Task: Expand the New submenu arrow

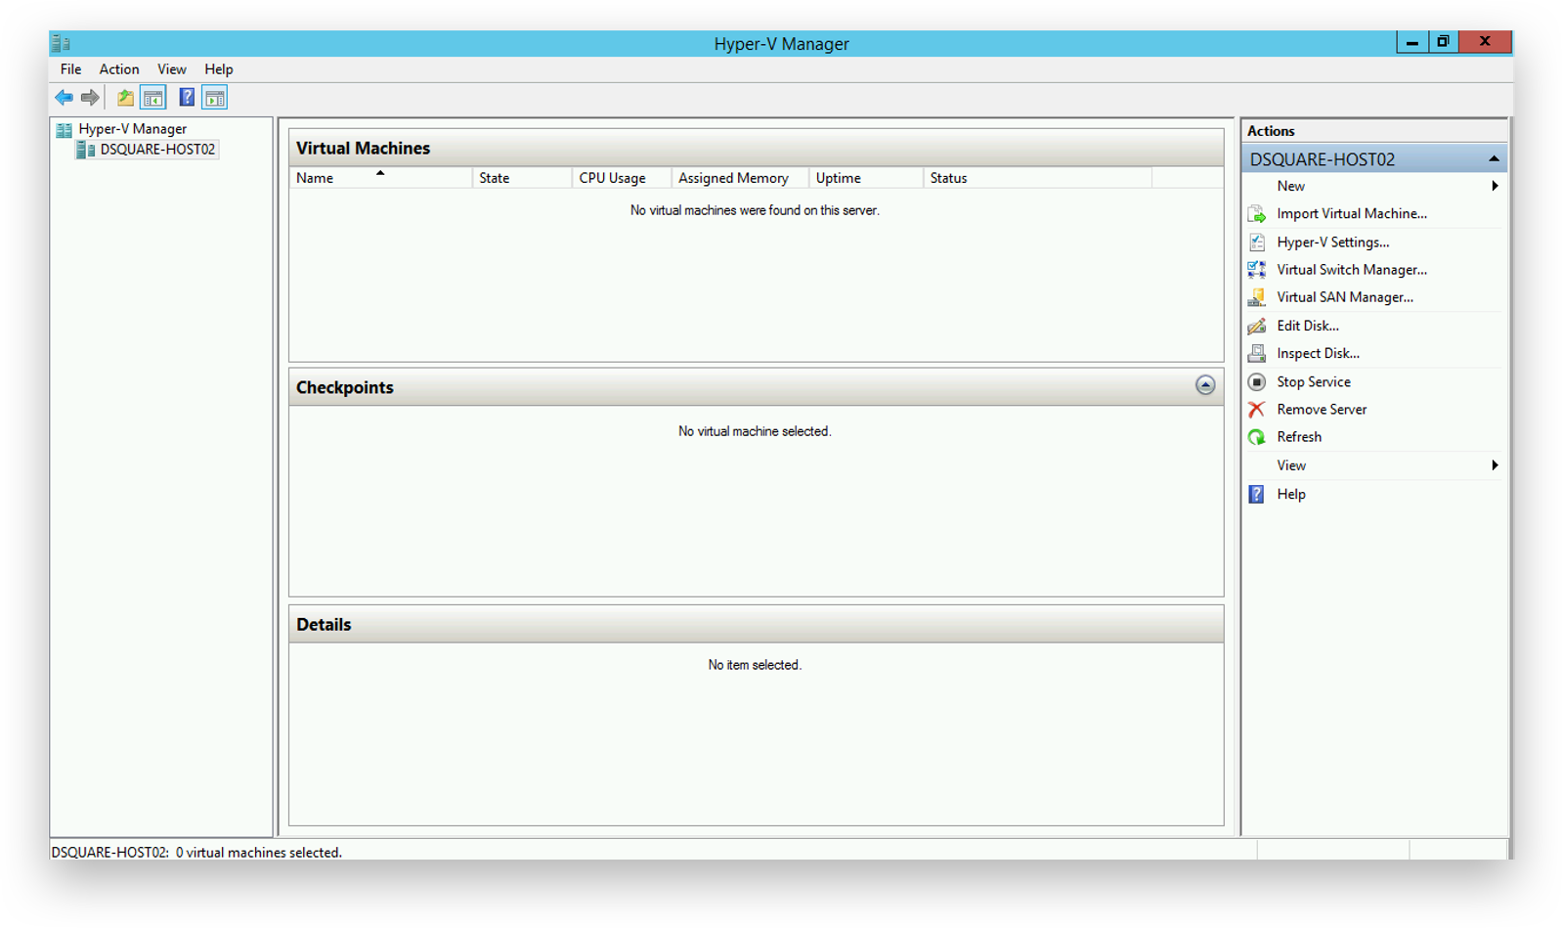Action: (x=1495, y=186)
